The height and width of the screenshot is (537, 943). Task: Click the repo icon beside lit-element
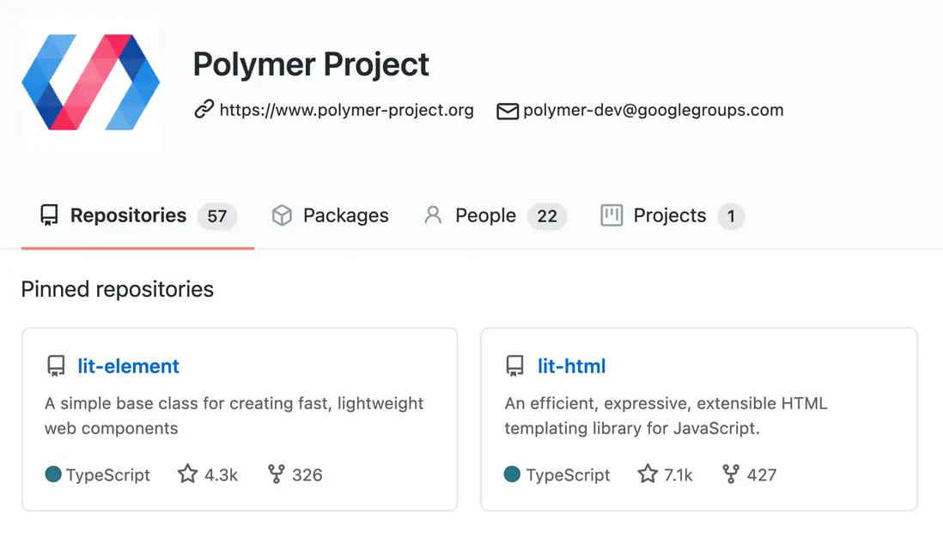click(56, 366)
